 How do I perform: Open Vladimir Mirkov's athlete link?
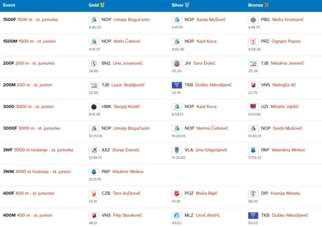[x=128, y=172]
